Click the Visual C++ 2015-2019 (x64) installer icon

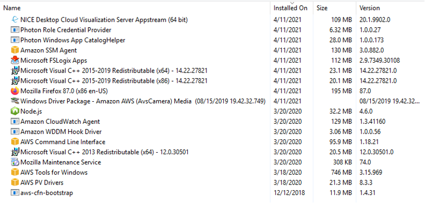point(15,70)
